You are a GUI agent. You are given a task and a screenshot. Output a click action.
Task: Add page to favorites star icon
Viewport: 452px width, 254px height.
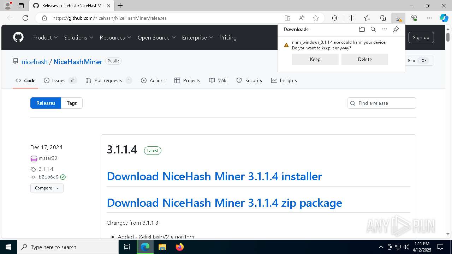(316, 18)
